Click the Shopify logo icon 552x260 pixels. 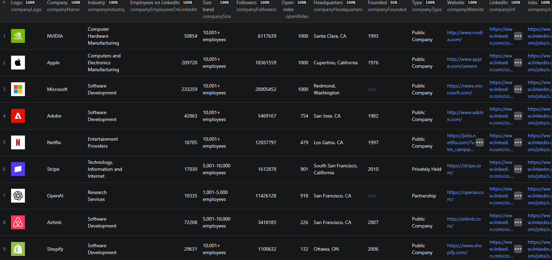point(18,249)
